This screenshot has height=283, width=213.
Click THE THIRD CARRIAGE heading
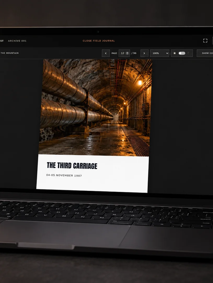coord(72,165)
